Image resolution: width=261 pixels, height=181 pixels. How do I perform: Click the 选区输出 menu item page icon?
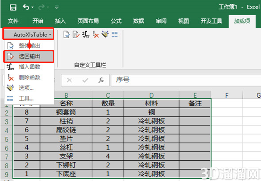[10, 56]
